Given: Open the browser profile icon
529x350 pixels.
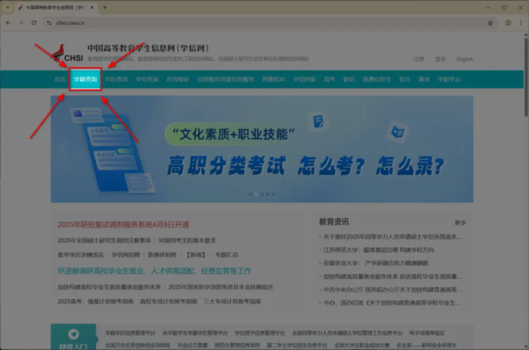Looking at the screenshot, I should point(508,23).
